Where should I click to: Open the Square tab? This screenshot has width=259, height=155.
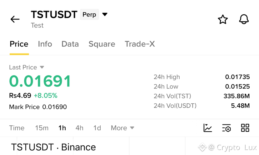[x=102, y=44]
